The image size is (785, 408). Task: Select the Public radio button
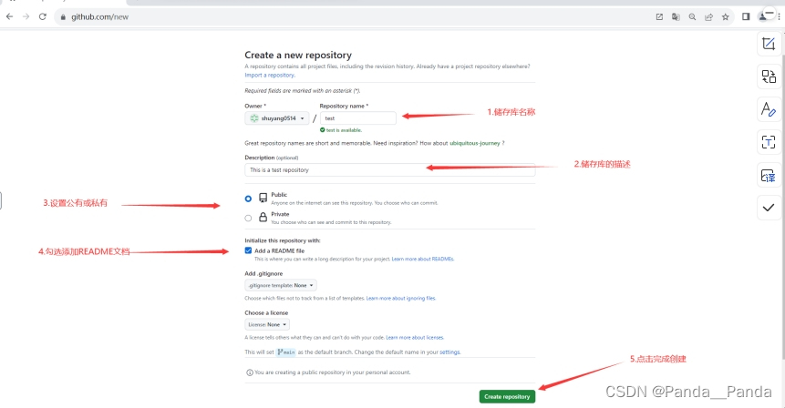[248, 199]
